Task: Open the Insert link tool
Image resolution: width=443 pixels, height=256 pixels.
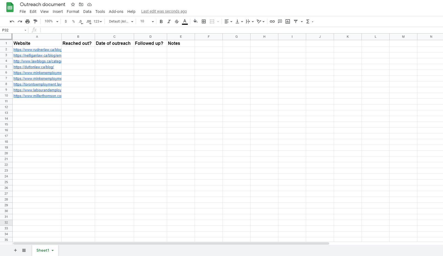Action: 272,21
